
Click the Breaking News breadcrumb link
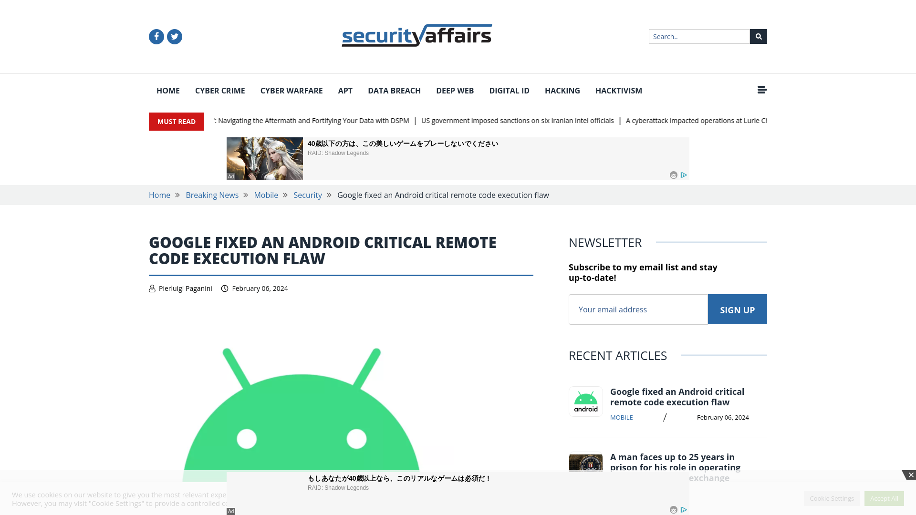[x=212, y=195]
